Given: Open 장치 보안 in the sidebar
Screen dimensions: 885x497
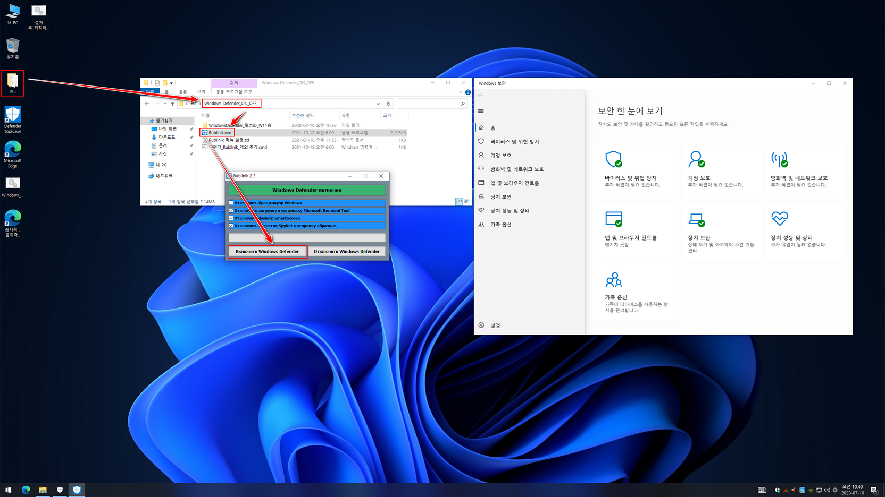Looking at the screenshot, I should tap(529, 197).
